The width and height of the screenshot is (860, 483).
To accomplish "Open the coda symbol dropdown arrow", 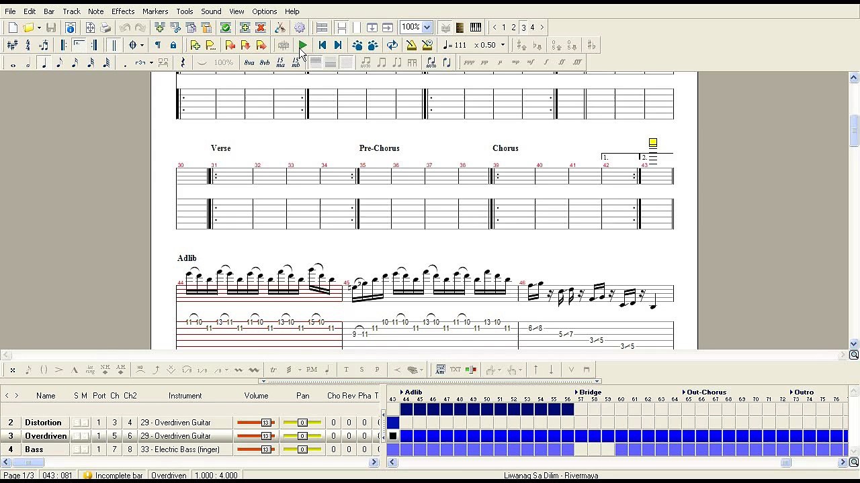I will (x=142, y=45).
